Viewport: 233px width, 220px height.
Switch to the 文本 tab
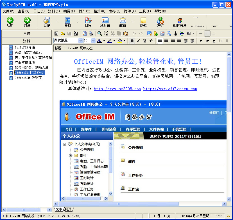(x=59, y=209)
